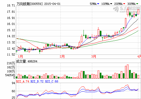Click the 11.52 price axis label
Viewport: 141px width, 99px height.
11,55
